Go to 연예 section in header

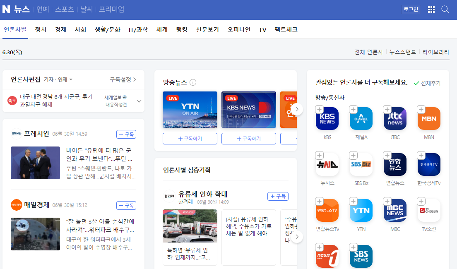click(x=43, y=10)
